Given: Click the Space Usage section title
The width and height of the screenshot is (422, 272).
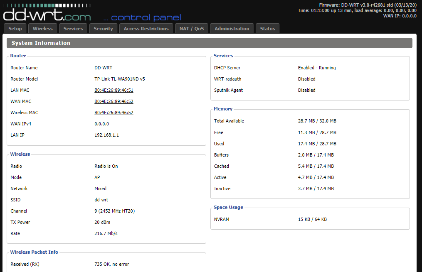Looking at the screenshot, I should 229,207.
